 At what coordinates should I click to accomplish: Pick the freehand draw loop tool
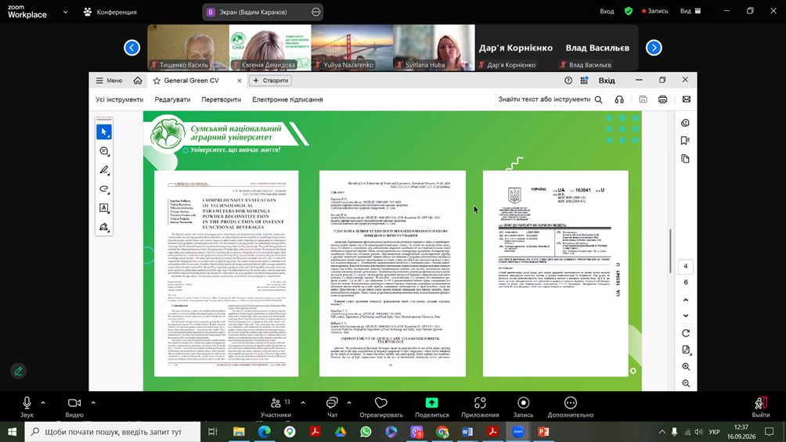[x=104, y=189]
